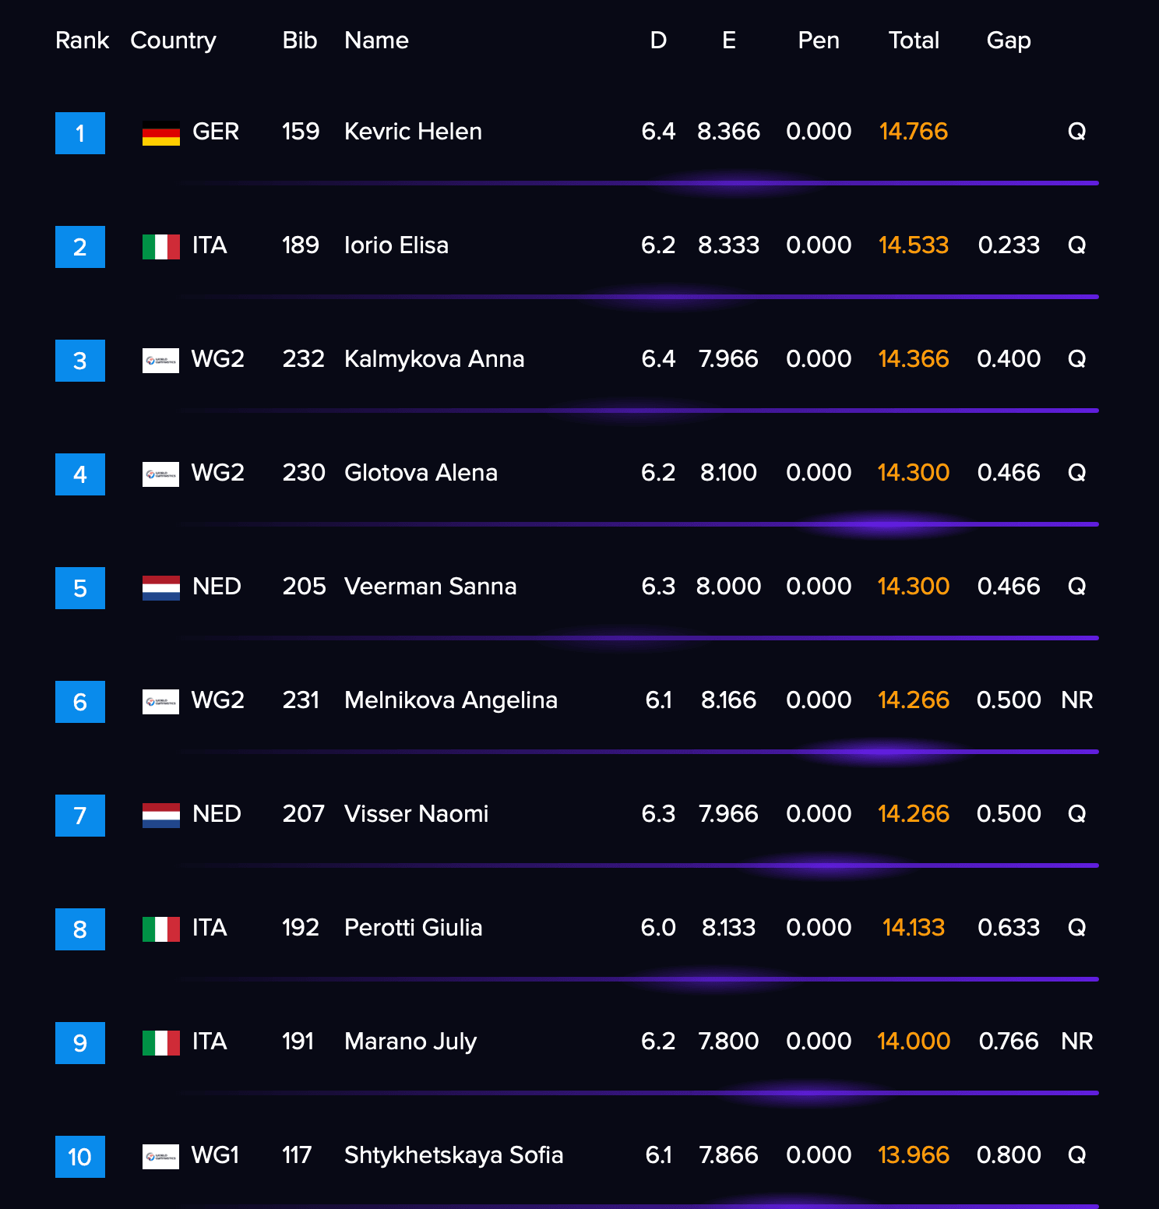Click the 14.766 total score

pos(914,132)
